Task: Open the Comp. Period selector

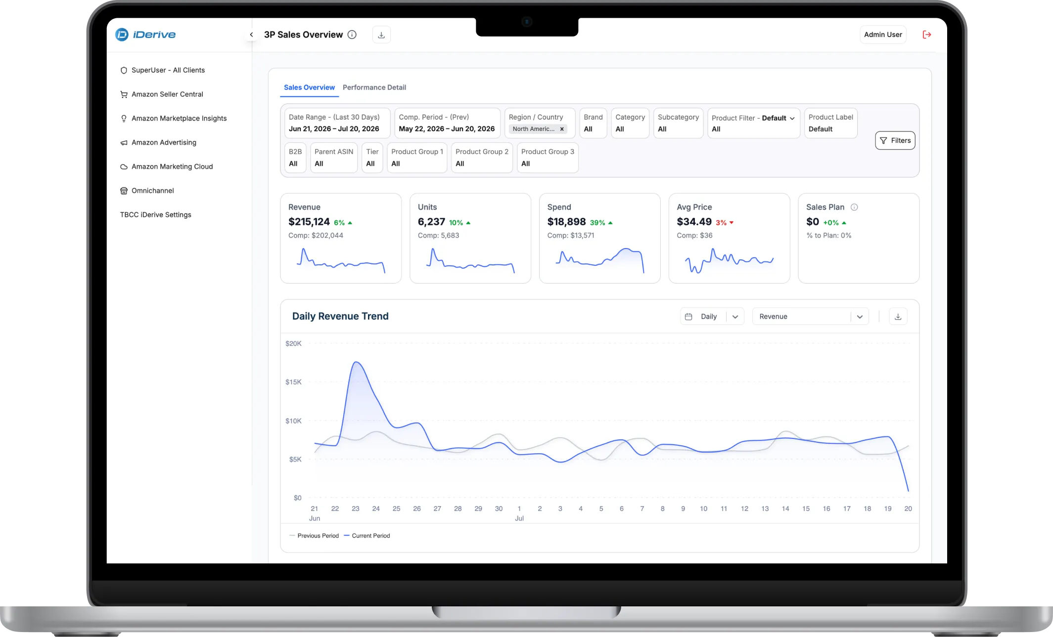Action: (x=447, y=123)
